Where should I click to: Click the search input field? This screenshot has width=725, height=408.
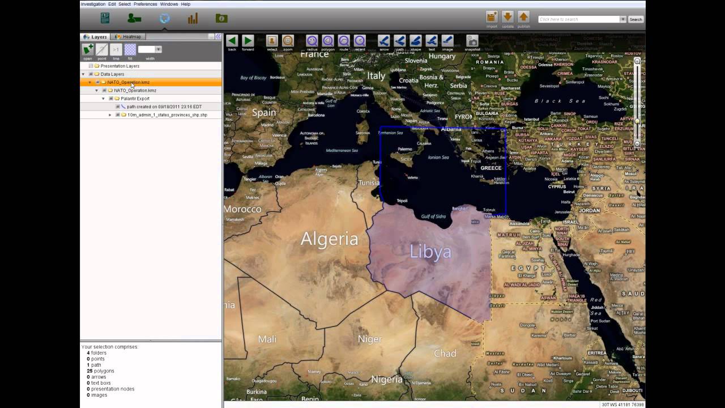(579, 19)
